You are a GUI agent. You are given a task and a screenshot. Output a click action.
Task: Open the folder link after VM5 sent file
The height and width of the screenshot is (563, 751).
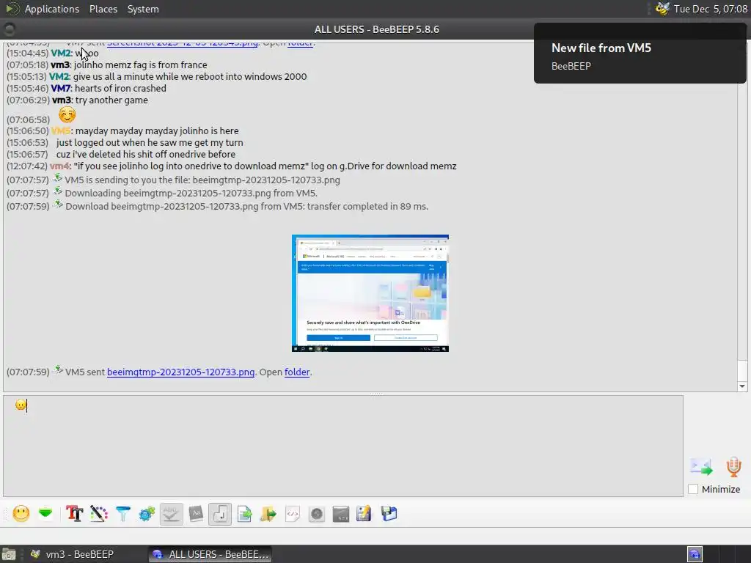click(x=297, y=372)
